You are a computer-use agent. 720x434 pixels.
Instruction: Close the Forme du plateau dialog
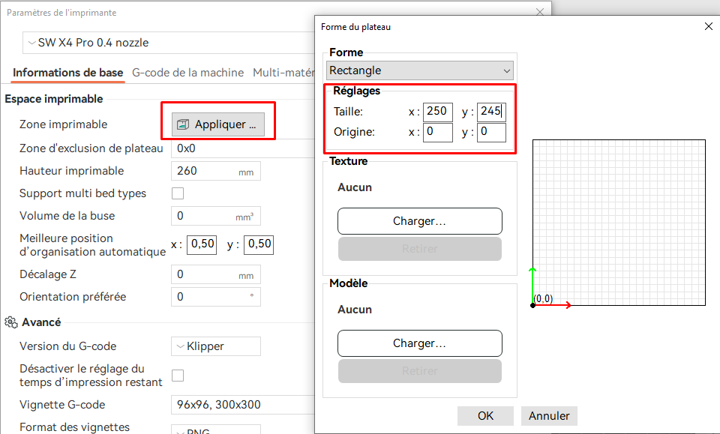(x=709, y=26)
